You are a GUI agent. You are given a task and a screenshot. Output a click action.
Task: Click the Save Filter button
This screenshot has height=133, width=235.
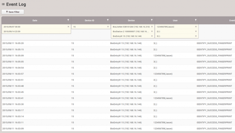click(x=13, y=12)
